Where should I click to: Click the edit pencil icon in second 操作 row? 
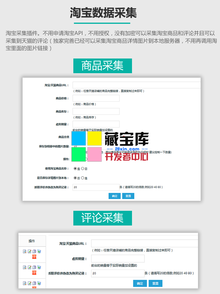point(29,267)
